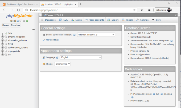The height and width of the screenshot is (108, 181).
Task: Click More settings link
Action: (x=52, y=40)
